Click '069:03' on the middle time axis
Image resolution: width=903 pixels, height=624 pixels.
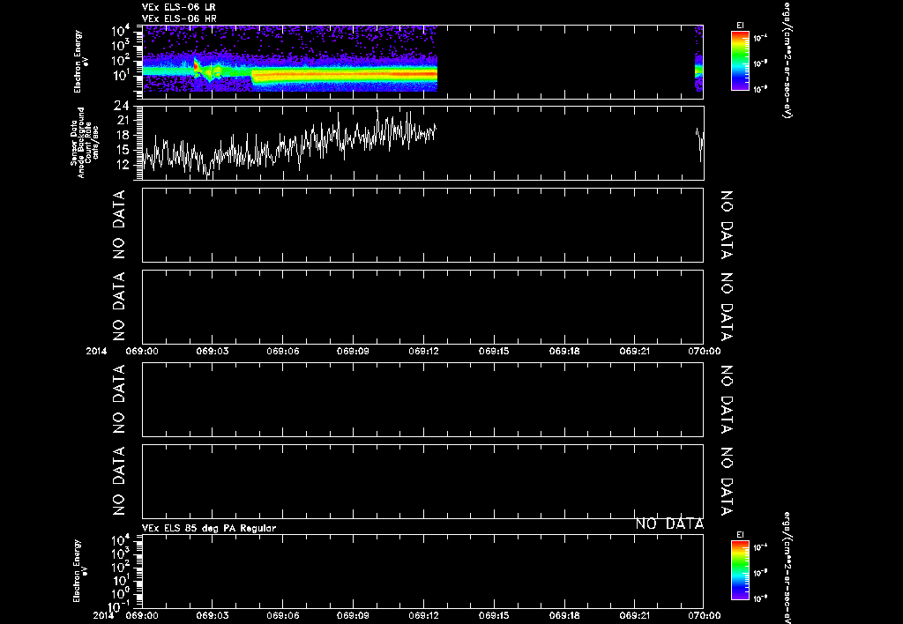pos(213,351)
